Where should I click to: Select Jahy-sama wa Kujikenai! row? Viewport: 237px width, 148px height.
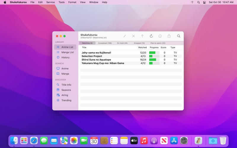[131, 53]
